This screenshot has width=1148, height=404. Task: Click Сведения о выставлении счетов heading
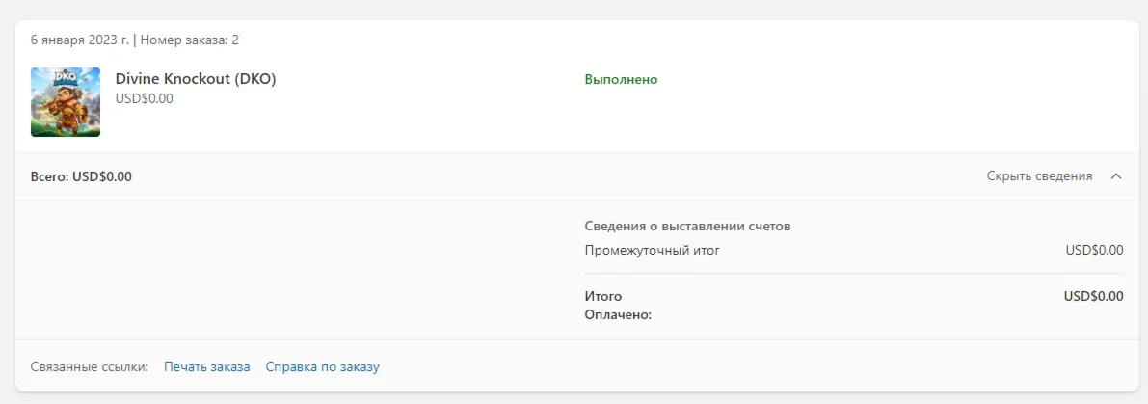[x=687, y=227]
